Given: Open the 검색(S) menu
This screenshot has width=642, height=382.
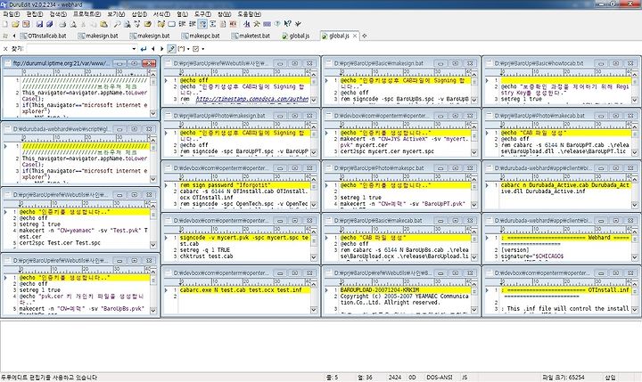Looking at the screenshot, I should click(58, 14).
